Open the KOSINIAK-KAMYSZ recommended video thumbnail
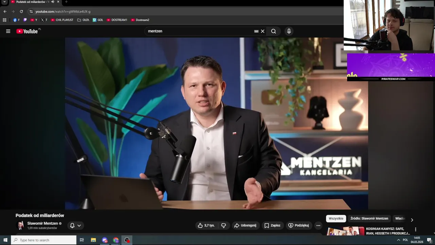The width and height of the screenshot is (435, 245). pyautogui.click(x=345, y=231)
